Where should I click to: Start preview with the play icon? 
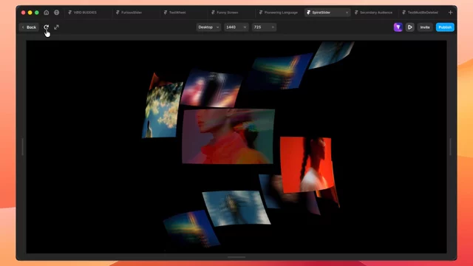[x=409, y=27]
